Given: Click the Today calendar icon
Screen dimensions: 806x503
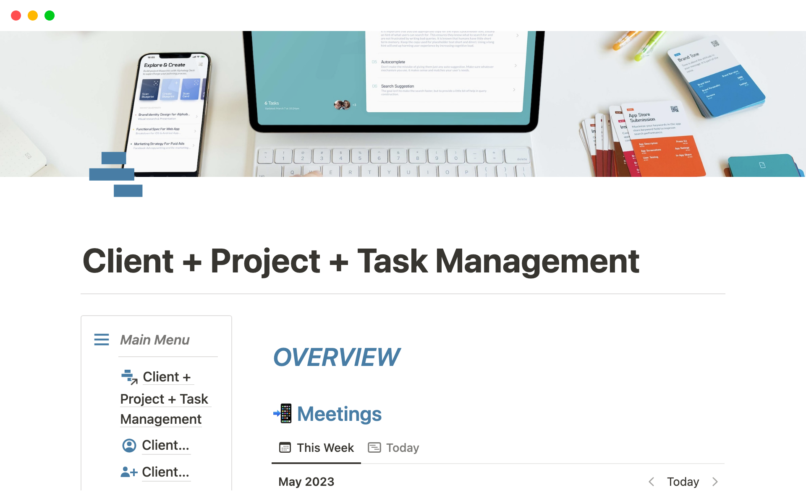Looking at the screenshot, I should 374,447.
